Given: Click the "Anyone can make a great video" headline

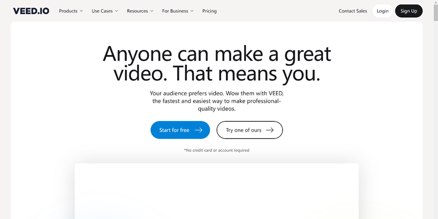Looking at the screenshot, I should pyautogui.click(x=217, y=64).
